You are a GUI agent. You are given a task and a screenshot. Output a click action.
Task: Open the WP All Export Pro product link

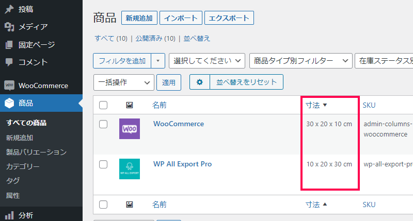(183, 164)
